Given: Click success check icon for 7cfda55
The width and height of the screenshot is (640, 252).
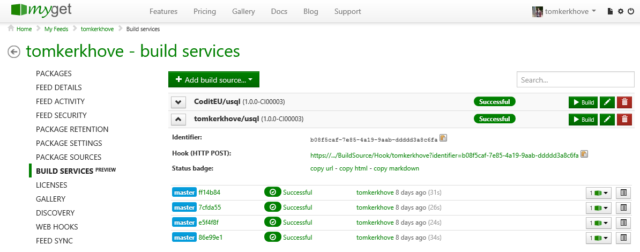Looking at the screenshot, I should (x=273, y=207).
